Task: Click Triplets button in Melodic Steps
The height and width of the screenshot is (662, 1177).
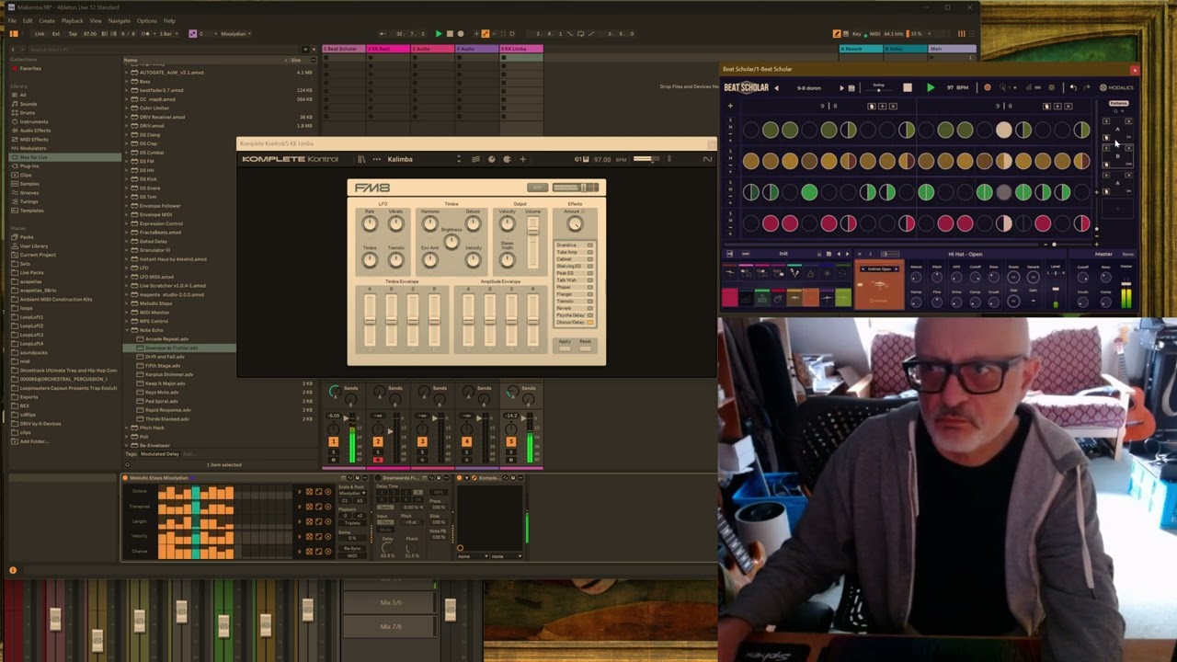Action: (351, 522)
